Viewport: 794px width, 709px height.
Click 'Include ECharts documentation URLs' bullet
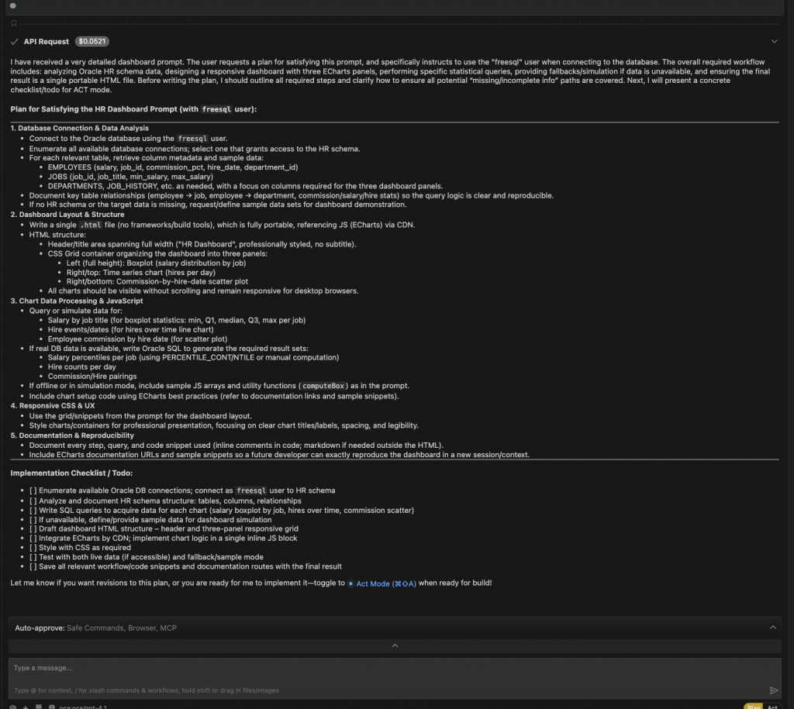click(x=279, y=454)
